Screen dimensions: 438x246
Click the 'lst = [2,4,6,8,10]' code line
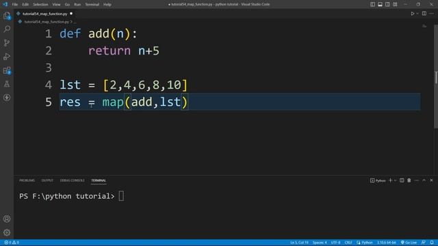pyautogui.click(x=123, y=85)
